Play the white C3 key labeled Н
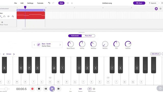163x92 pixels. click(108, 79)
